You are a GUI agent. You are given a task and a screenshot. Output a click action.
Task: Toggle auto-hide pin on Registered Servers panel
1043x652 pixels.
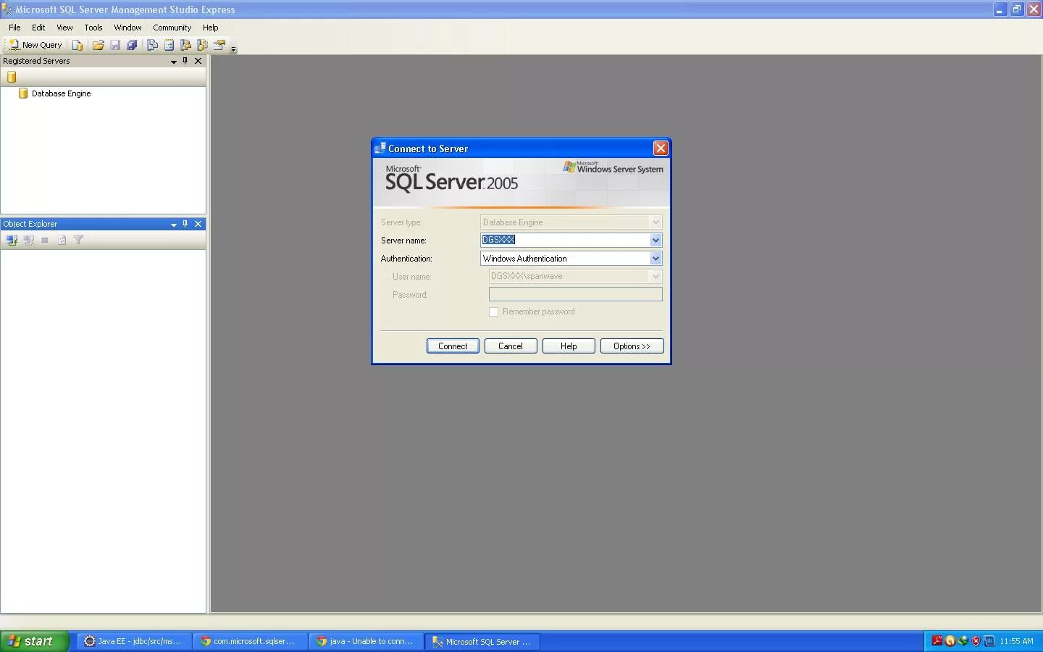[x=185, y=61]
